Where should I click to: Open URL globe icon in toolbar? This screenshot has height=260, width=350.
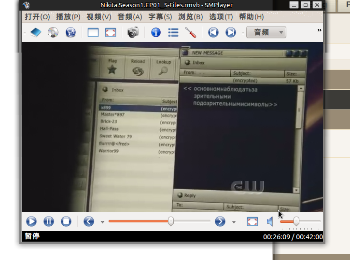[70, 32]
